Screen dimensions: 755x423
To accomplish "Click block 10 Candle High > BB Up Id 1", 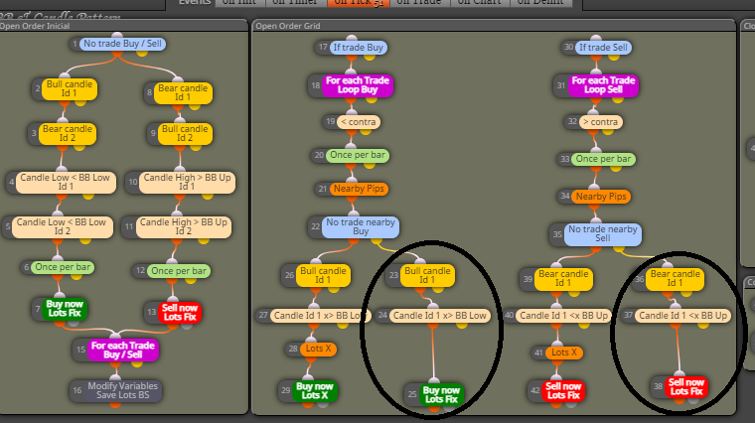I will [x=188, y=182].
